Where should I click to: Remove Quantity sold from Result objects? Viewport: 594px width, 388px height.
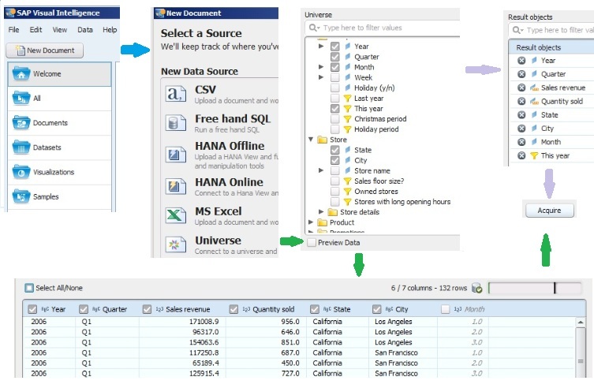[x=521, y=102]
